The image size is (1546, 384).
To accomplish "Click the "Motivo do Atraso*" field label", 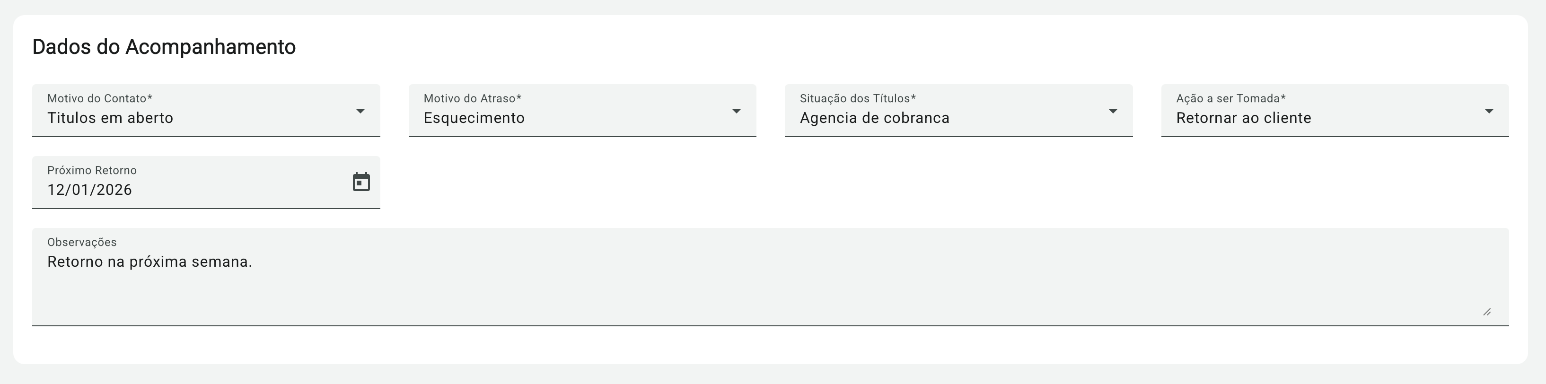I will coord(472,98).
